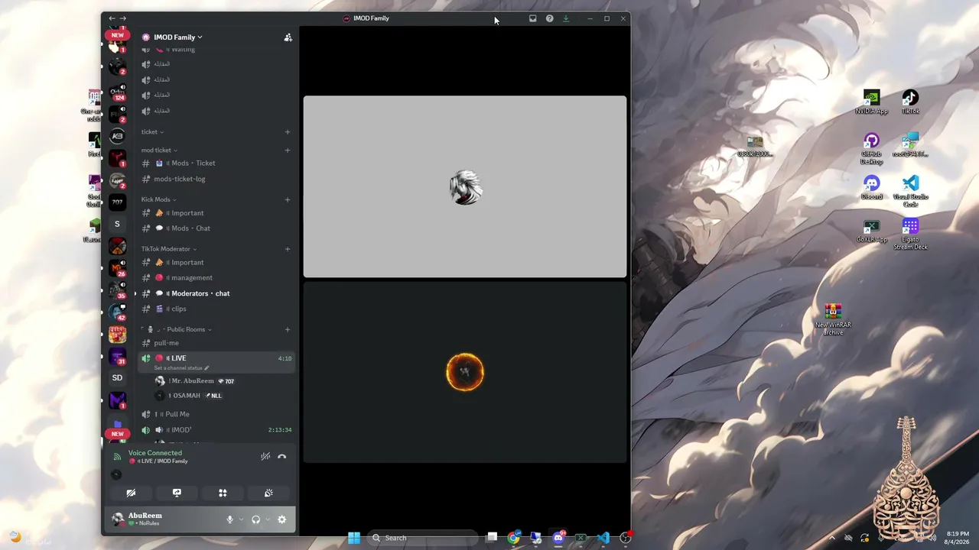Add a channel to Public Rooms category

coord(288,330)
